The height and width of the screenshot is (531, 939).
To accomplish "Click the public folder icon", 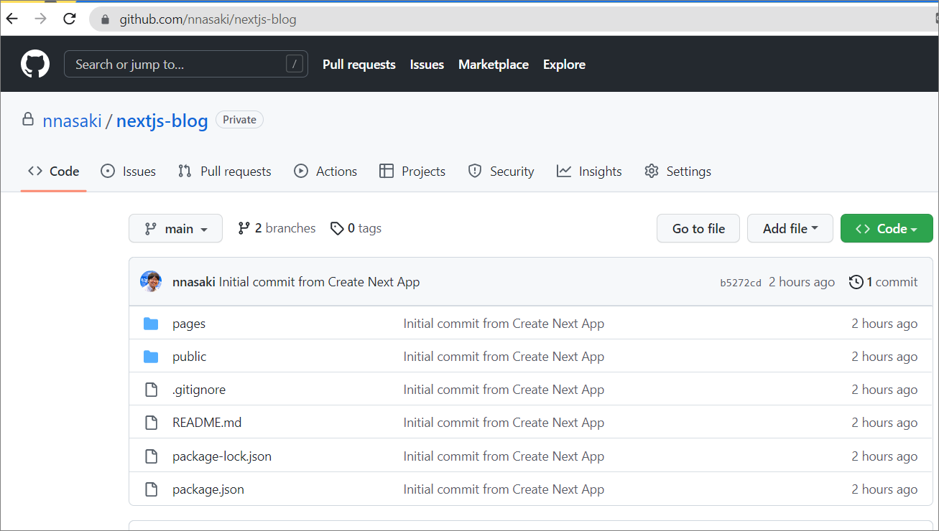I will pos(151,357).
